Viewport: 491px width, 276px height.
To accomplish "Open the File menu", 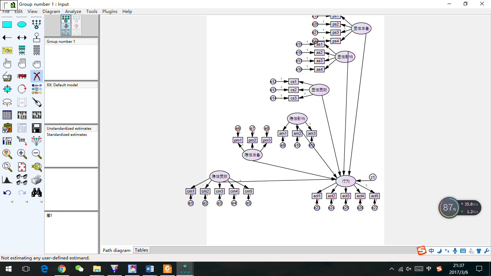I will [6, 11].
